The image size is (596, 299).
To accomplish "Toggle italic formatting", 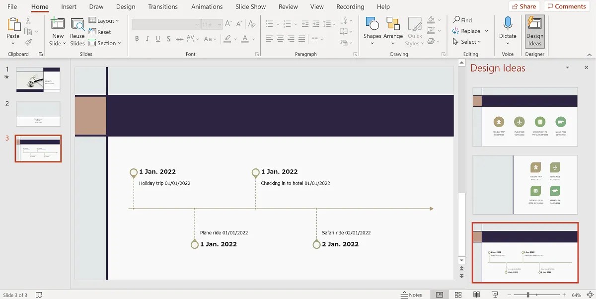I will [148, 38].
